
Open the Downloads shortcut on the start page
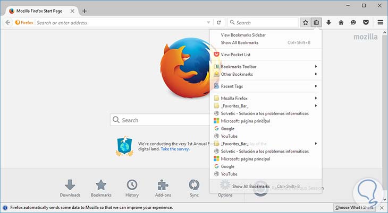click(x=70, y=188)
